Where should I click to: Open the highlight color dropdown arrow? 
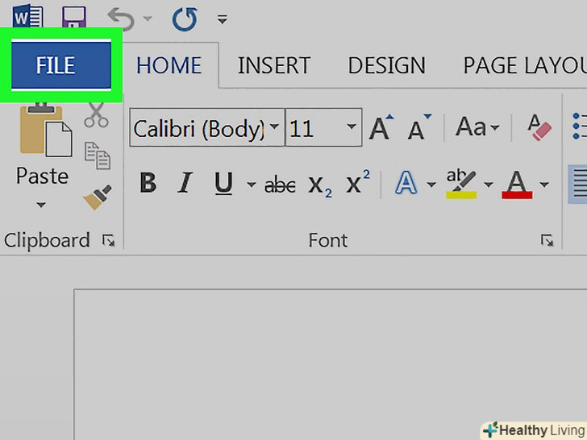pyautogui.click(x=488, y=185)
